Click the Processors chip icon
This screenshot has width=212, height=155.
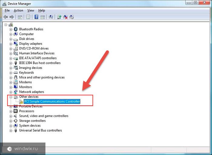pyautogui.click(x=16, y=111)
